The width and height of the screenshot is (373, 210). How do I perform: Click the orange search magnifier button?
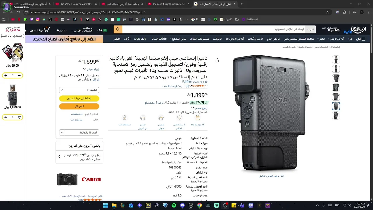[118, 29]
